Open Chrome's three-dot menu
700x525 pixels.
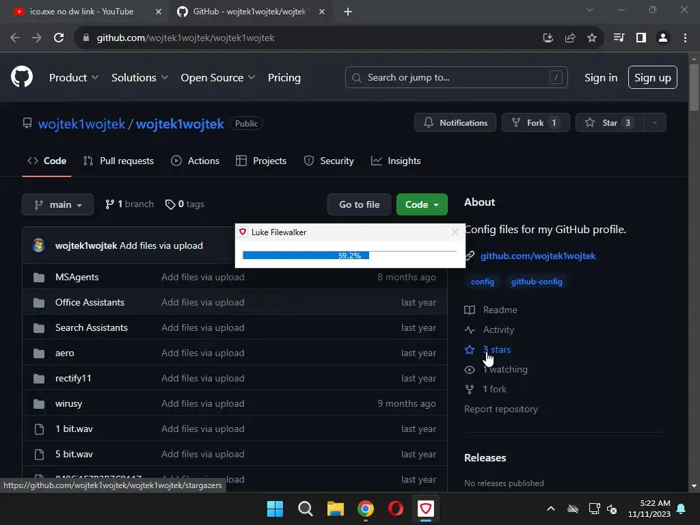coord(685,38)
